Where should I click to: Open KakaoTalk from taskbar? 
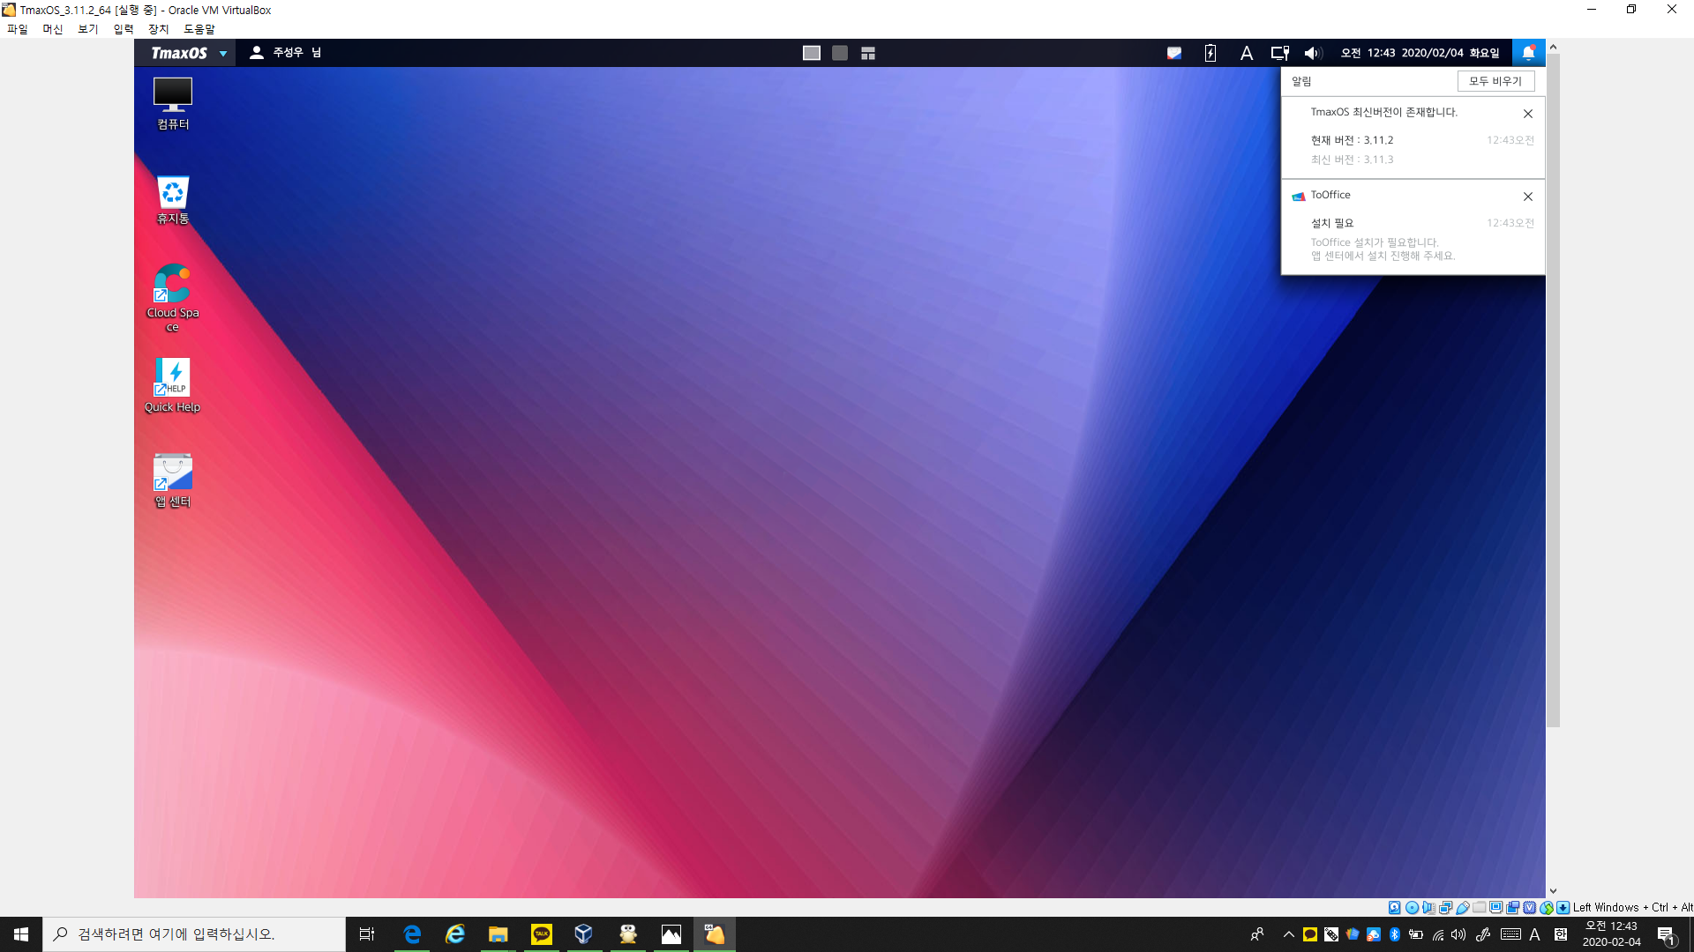click(542, 934)
